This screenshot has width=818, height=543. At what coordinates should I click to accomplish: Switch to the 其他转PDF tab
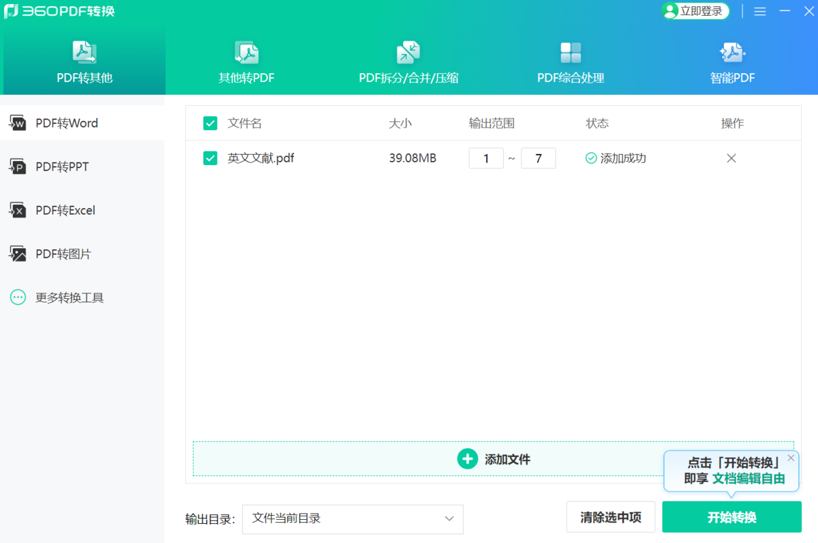(247, 61)
